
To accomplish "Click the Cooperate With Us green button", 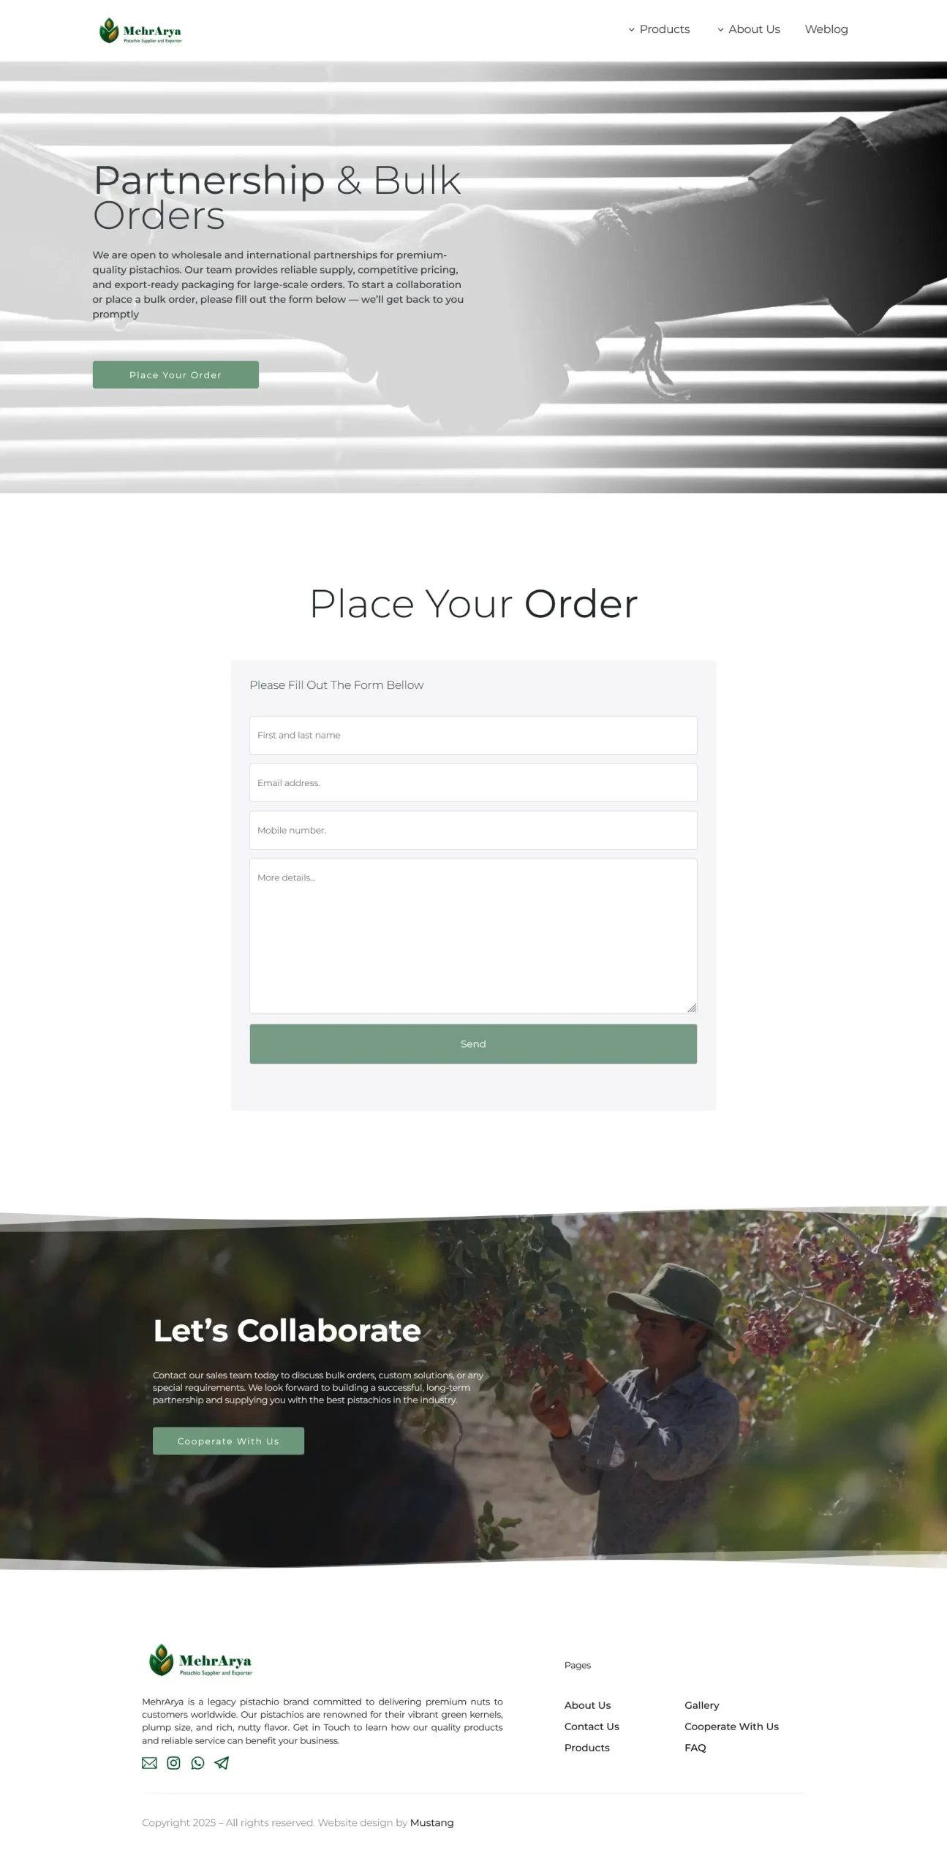I will coord(228,1441).
